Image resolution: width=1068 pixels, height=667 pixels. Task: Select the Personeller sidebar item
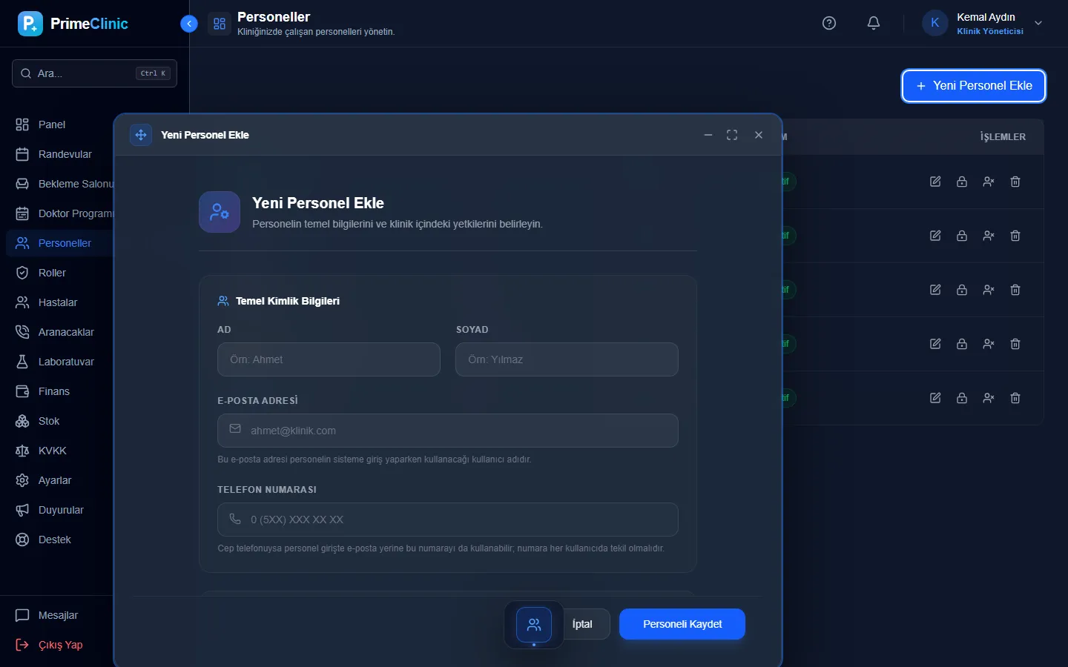tap(60, 243)
